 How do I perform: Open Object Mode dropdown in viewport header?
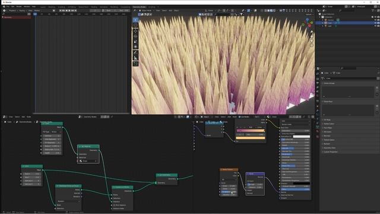[x=146, y=11]
